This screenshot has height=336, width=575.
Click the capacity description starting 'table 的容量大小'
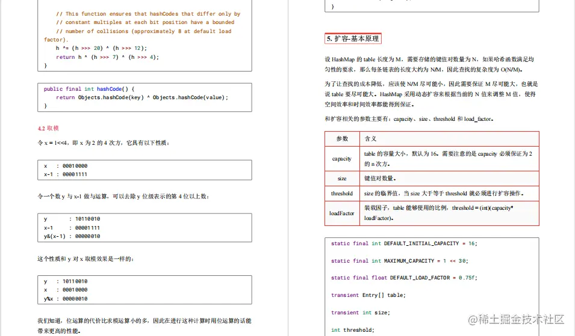tap(449, 159)
